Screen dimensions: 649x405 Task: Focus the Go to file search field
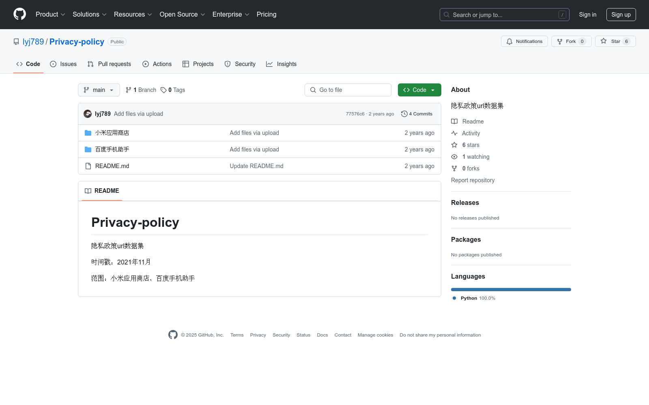click(x=348, y=90)
